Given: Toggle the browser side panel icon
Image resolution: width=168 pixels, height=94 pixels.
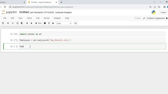Looking at the screenshot, I should [164, 7].
